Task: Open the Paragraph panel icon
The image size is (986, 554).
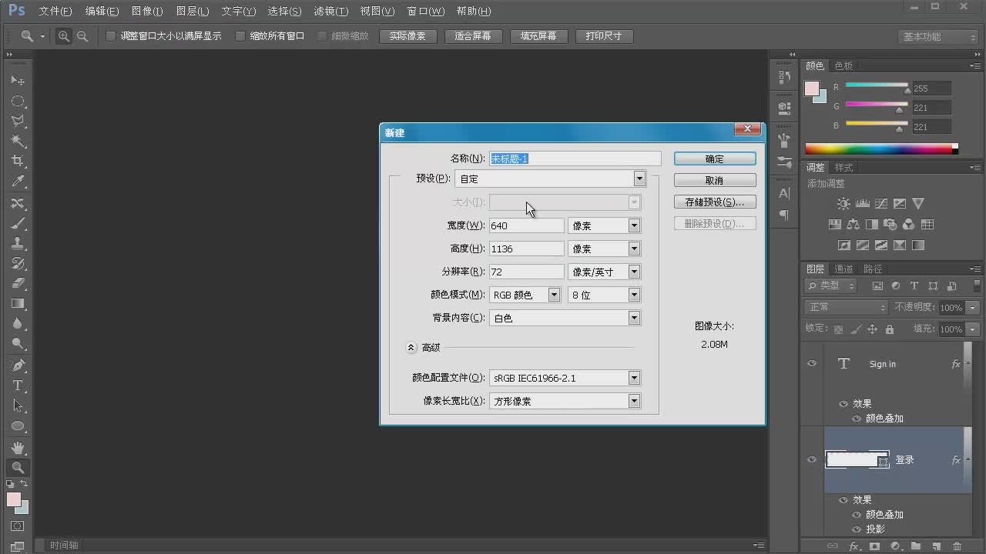Action: tap(784, 215)
